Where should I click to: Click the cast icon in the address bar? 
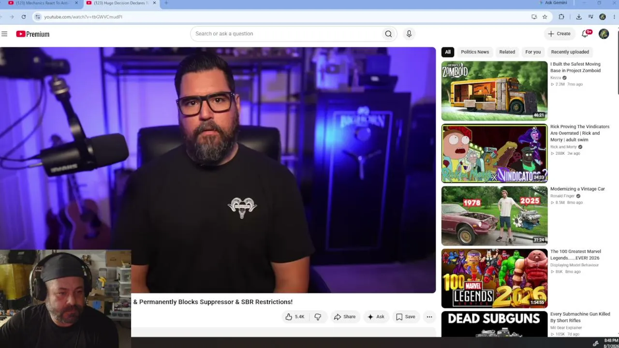pyautogui.click(x=534, y=17)
